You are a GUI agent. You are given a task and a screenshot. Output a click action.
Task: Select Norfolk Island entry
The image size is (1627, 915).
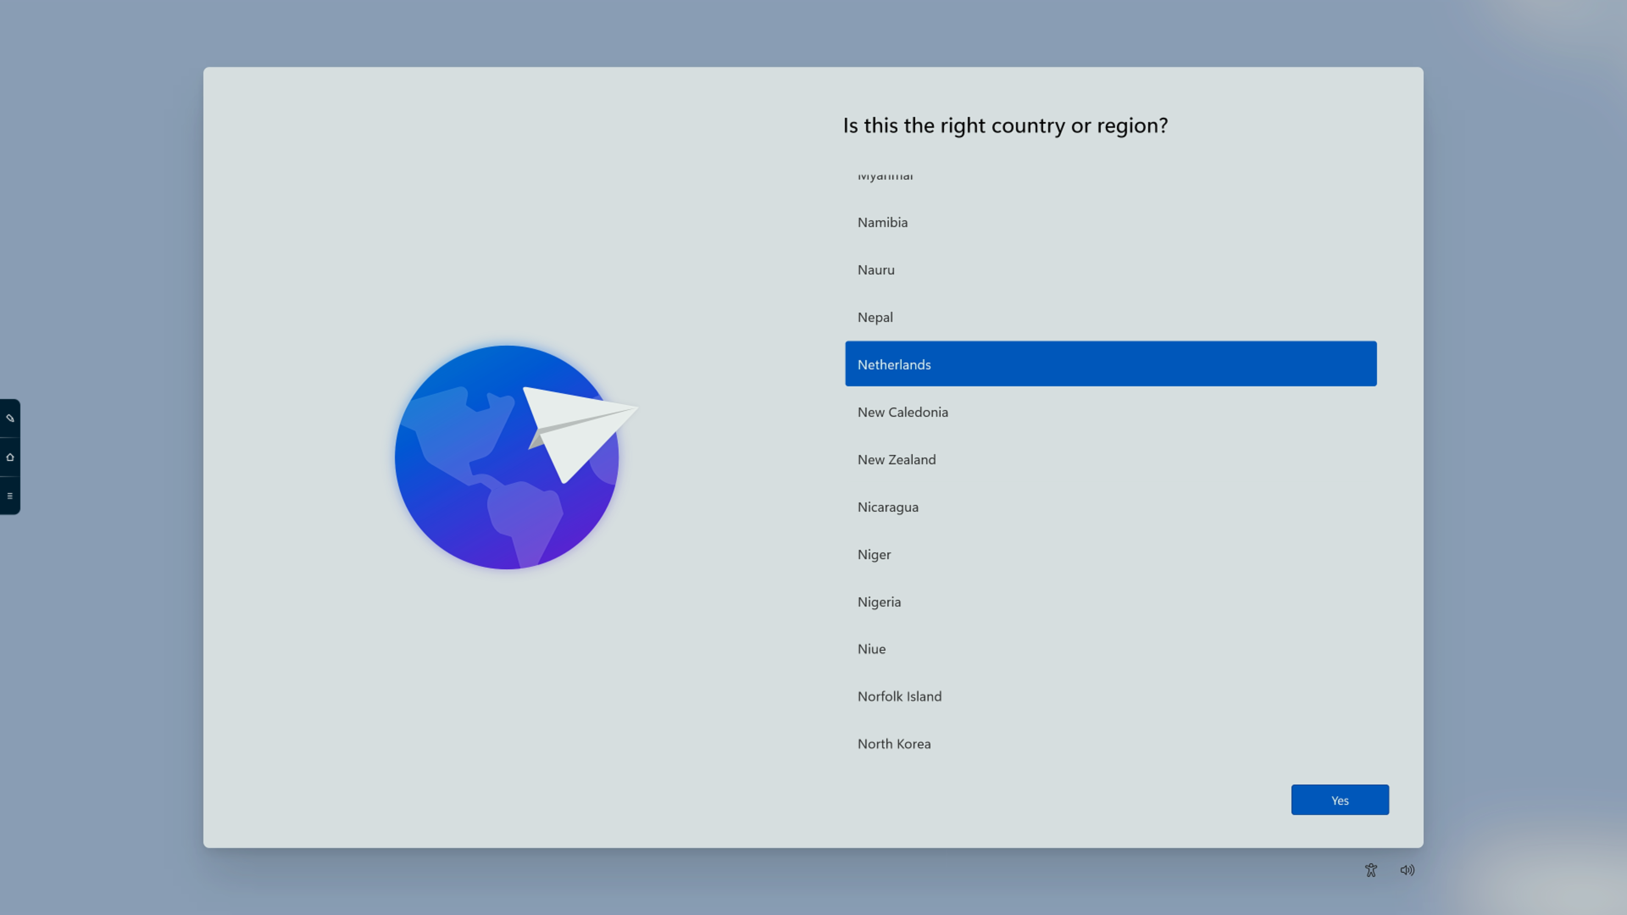point(900,696)
